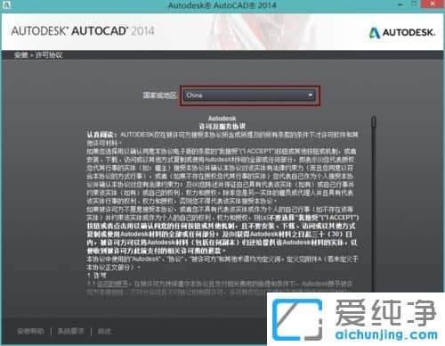Open the China country or region dropdown
Screen dimensions: 445x346
point(249,95)
